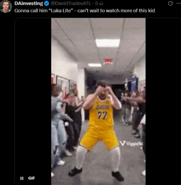Click the tweet text about "Luka Lite"
This screenshot has height=185, width=181.
[84, 11]
